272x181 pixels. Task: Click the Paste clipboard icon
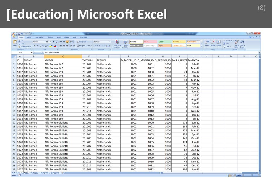15,42
